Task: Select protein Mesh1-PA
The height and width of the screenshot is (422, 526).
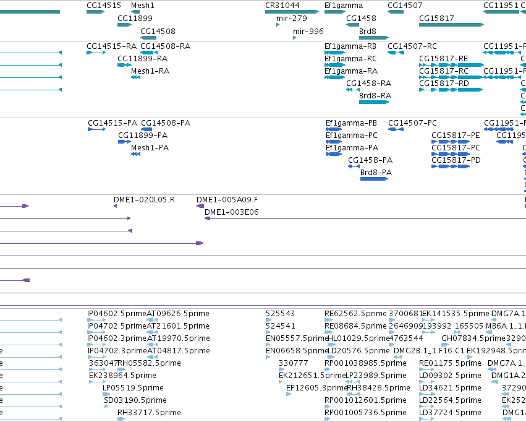Action: pyautogui.click(x=135, y=154)
